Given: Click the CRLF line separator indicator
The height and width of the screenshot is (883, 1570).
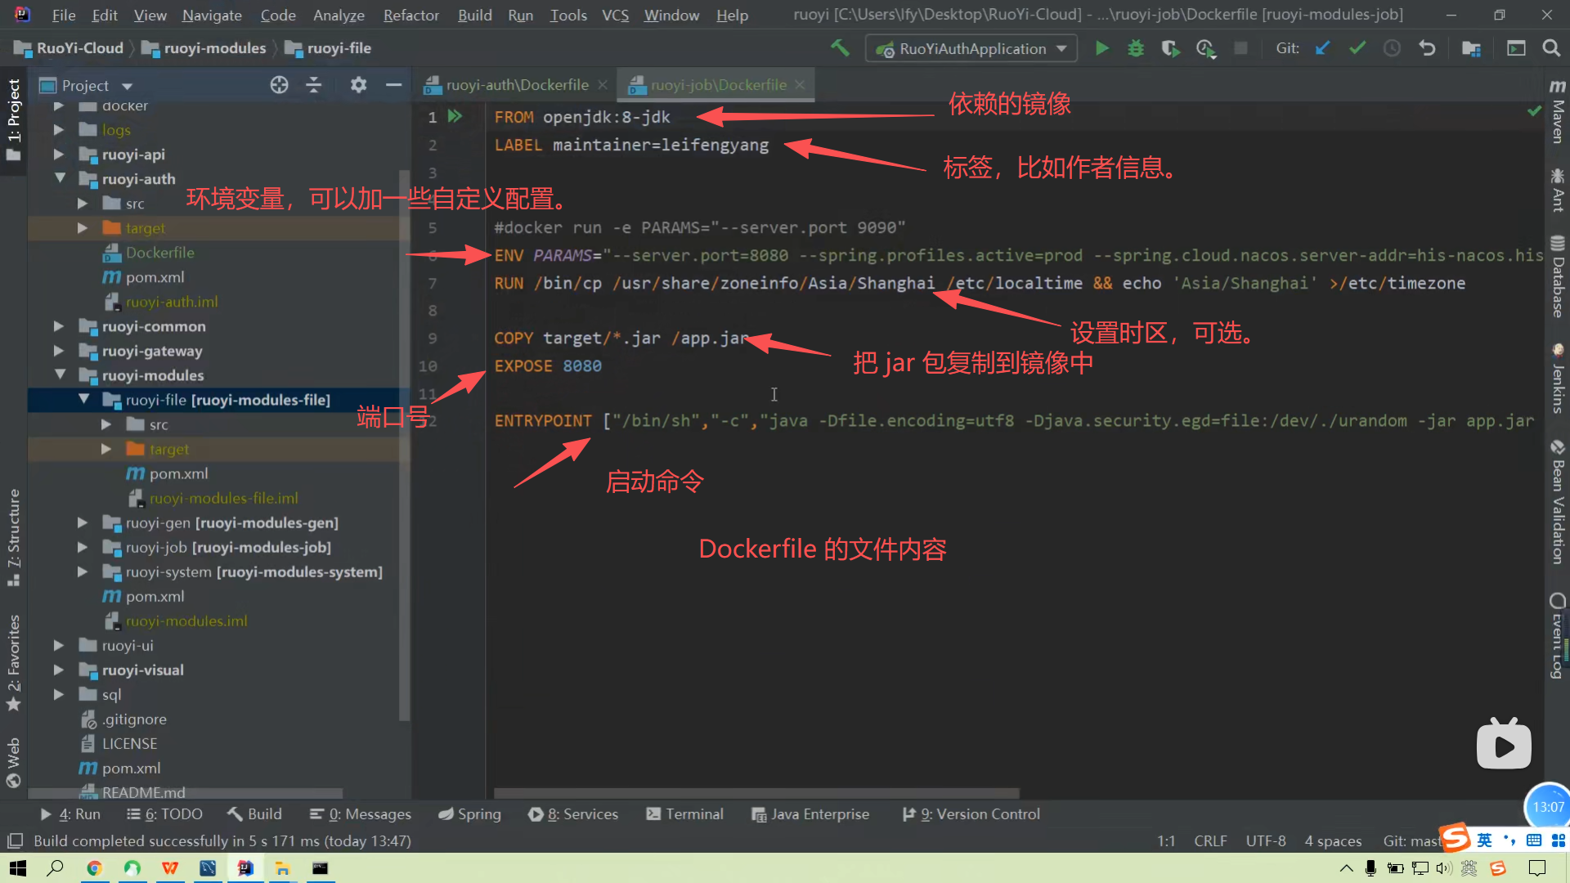Looking at the screenshot, I should (x=1210, y=840).
